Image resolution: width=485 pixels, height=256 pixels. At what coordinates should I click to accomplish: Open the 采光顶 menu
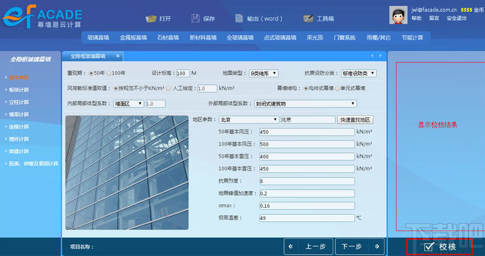point(315,38)
